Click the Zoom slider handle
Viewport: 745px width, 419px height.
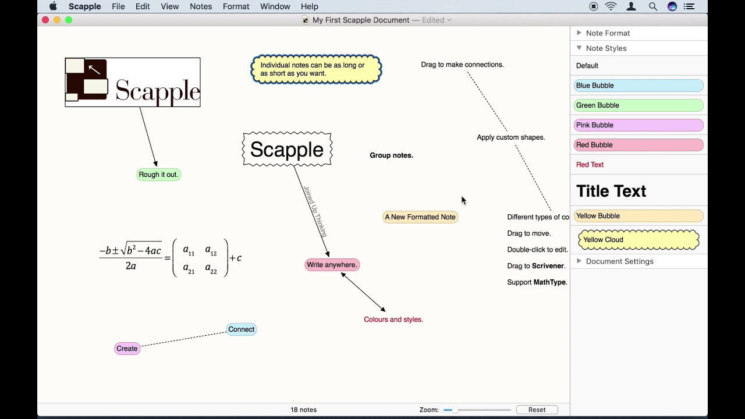pyautogui.click(x=455, y=410)
